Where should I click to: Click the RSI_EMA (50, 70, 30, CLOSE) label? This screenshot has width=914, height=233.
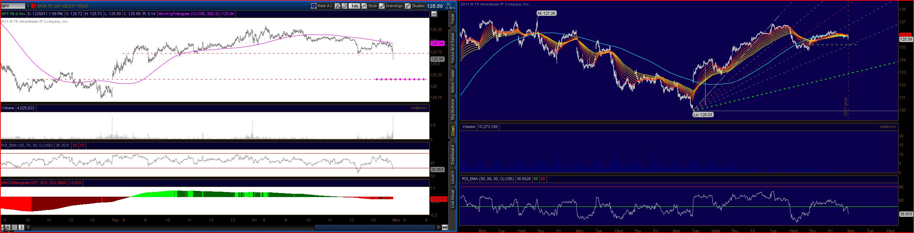pos(27,145)
